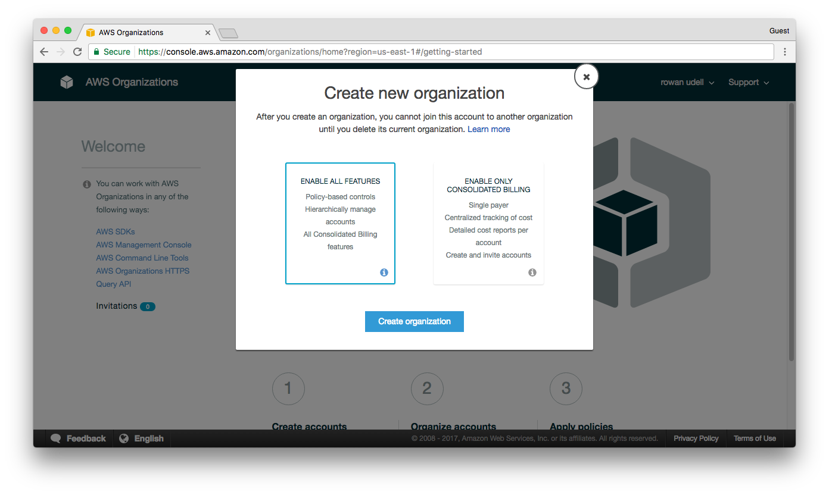
Task: Click the Create organization button
Action: 414,321
